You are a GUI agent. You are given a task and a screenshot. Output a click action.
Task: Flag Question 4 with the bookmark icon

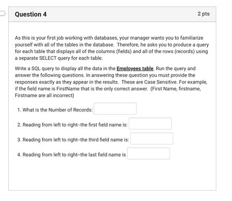(2, 14)
